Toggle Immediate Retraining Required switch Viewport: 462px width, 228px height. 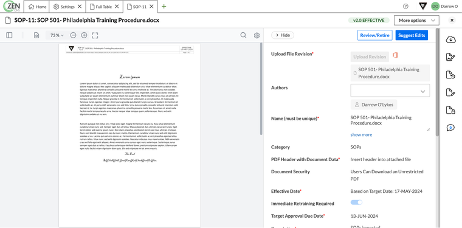click(x=356, y=202)
